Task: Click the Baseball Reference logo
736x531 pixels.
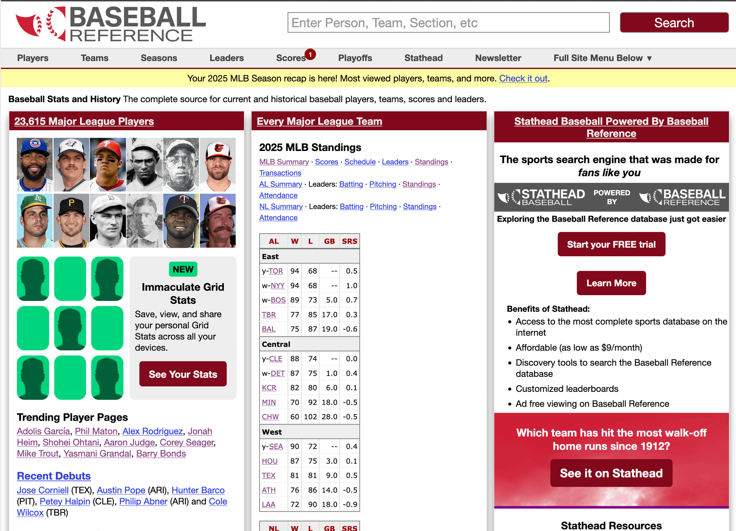Action: [111, 24]
